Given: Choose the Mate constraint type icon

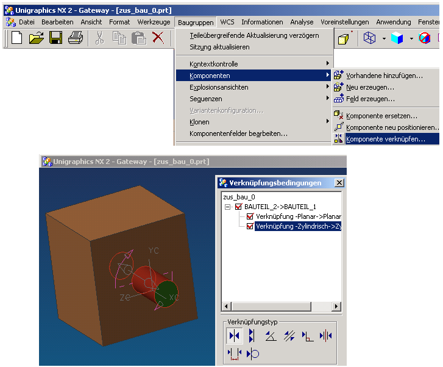Looking at the screenshot, I should [x=234, y=336].
